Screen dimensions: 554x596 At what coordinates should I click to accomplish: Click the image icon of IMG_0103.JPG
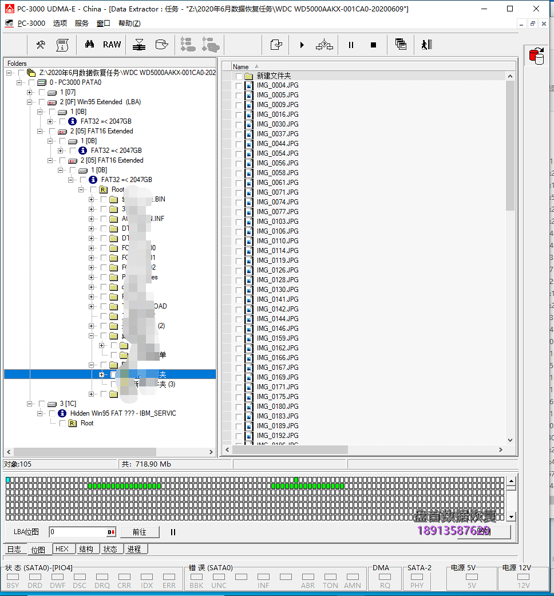pyautogui.click(x=249, y=222)
